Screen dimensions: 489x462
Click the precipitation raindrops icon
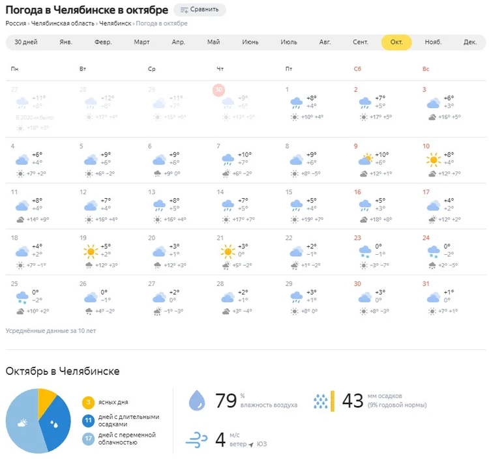pyautogui.click(x=321, y=401)
